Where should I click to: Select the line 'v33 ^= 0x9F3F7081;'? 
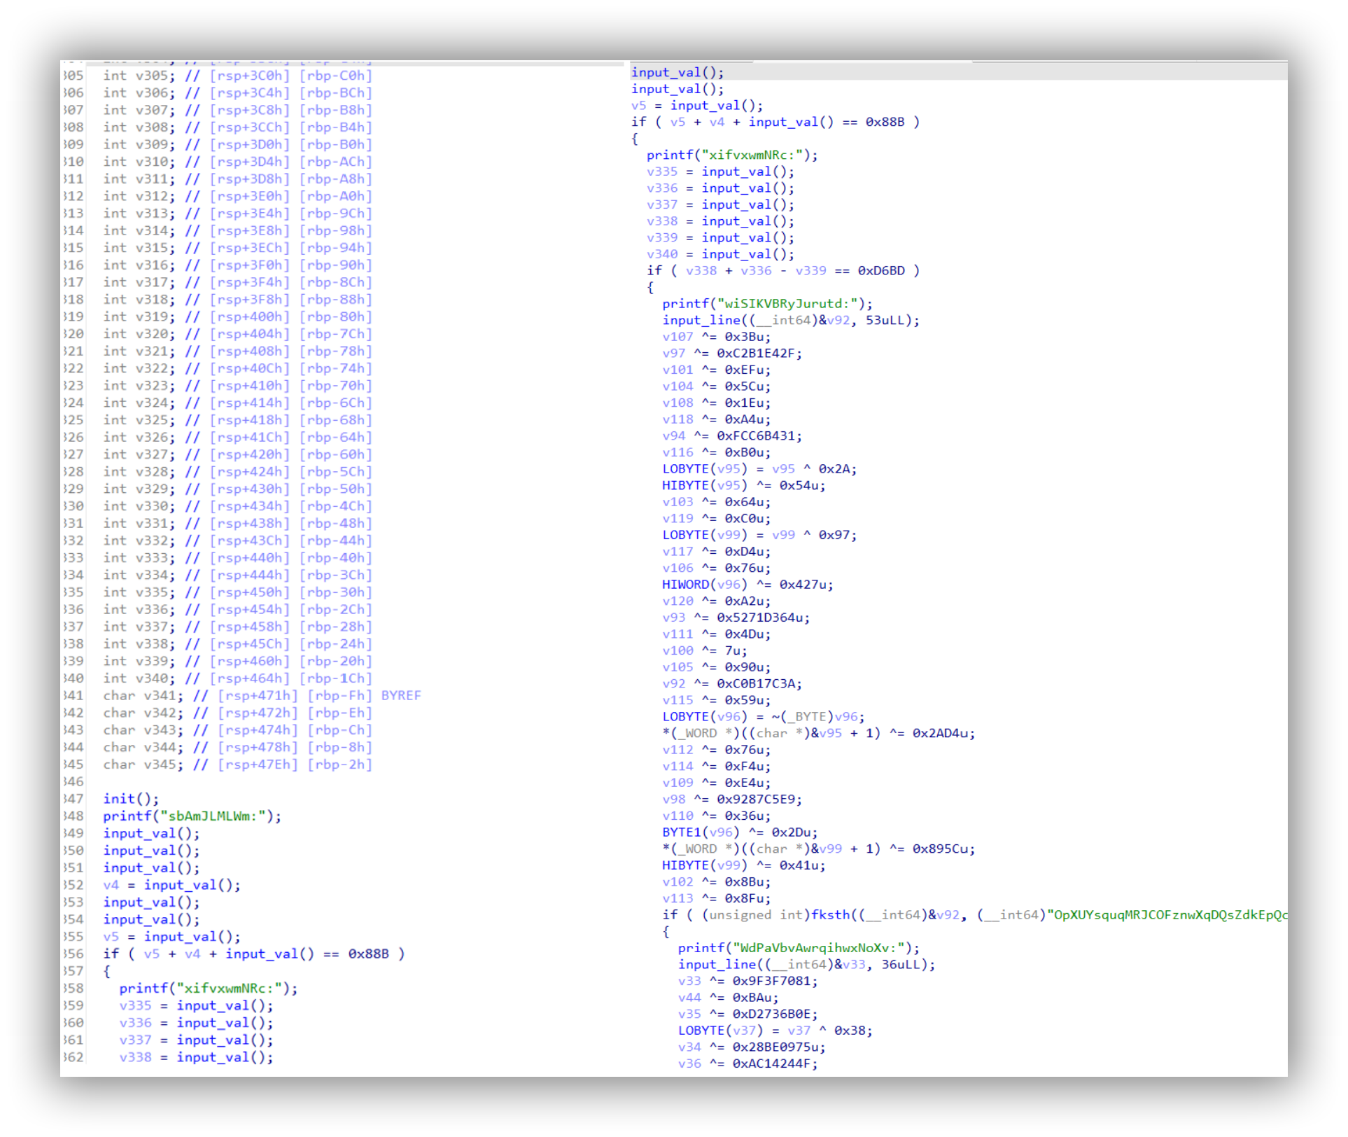[x=748, y=981]
